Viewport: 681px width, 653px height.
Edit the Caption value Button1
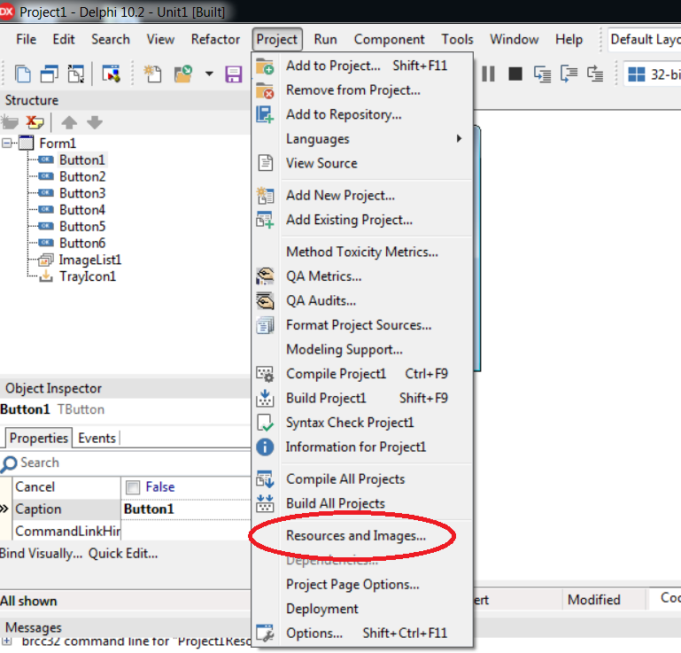tap(186, 509)
